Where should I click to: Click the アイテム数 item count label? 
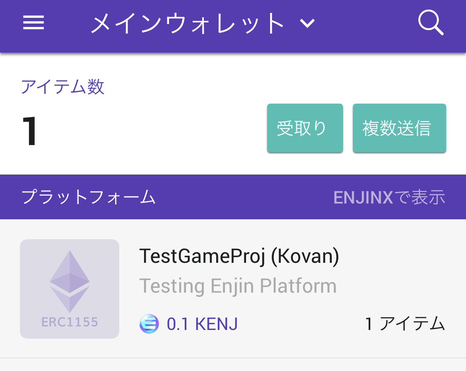[63, 87]
